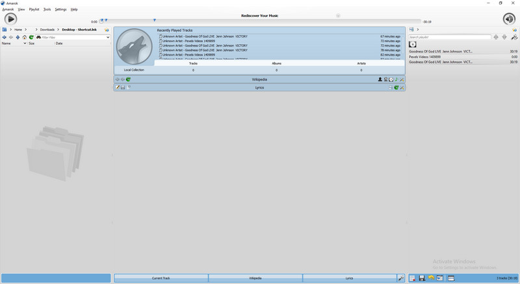
Task: Open playlist track progression menu
Action: [x=451, y=278]
